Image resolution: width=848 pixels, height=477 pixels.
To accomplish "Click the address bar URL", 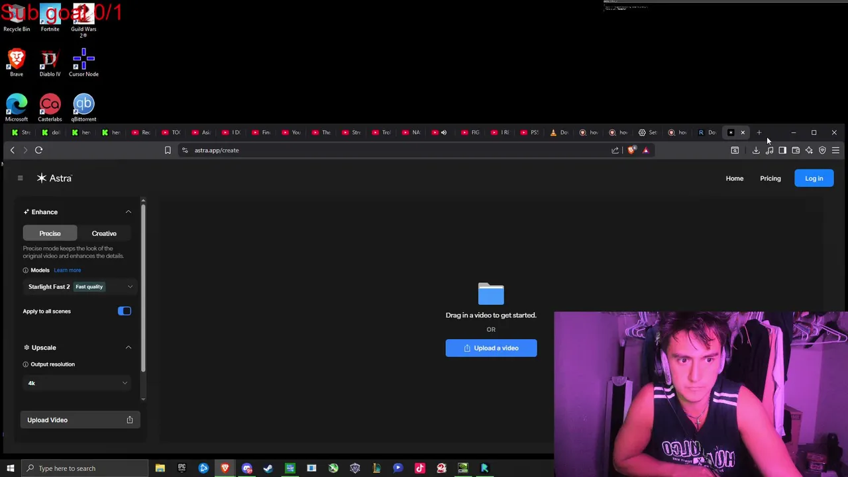I will (x=217, y=150).
